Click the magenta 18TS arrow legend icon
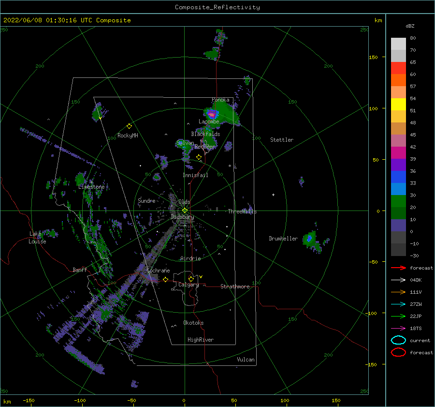Screen dimensions: 435x407 pyautogui.click(x=398, y=329)
